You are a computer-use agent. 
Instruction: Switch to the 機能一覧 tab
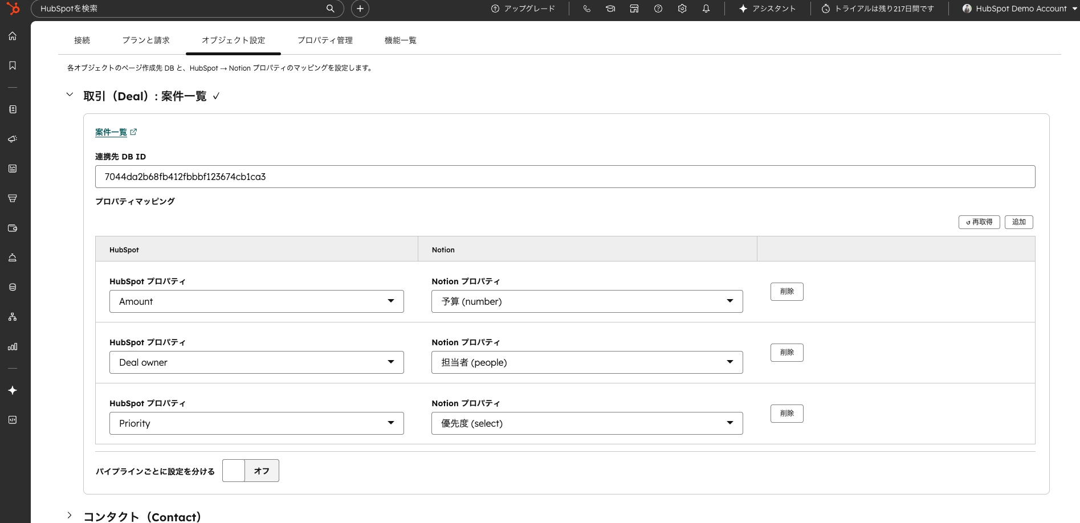tap(401, 40)
